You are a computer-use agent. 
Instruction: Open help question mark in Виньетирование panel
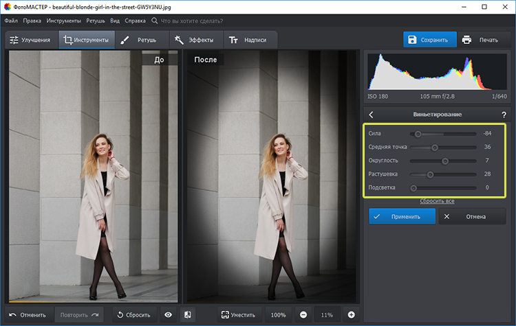[504, 115]
